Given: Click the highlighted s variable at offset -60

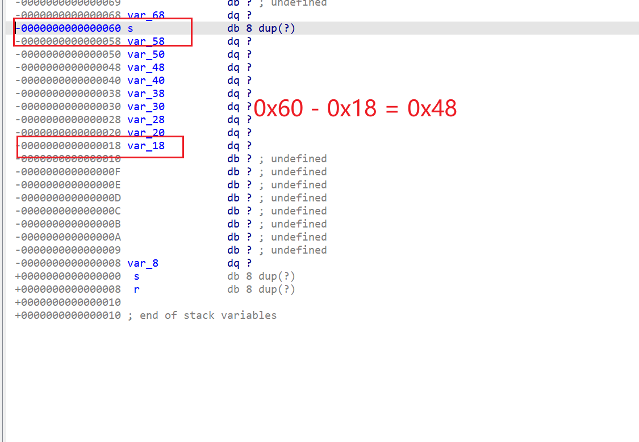Looking at the screenshot, I should pyautogui.click(x=131, y=28).
